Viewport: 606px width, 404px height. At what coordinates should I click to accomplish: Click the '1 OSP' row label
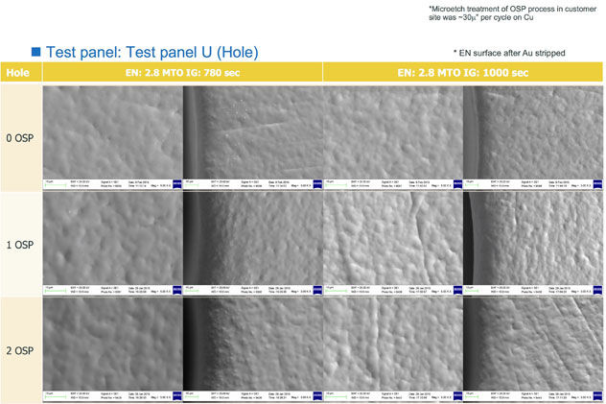[x=20, y=244]
